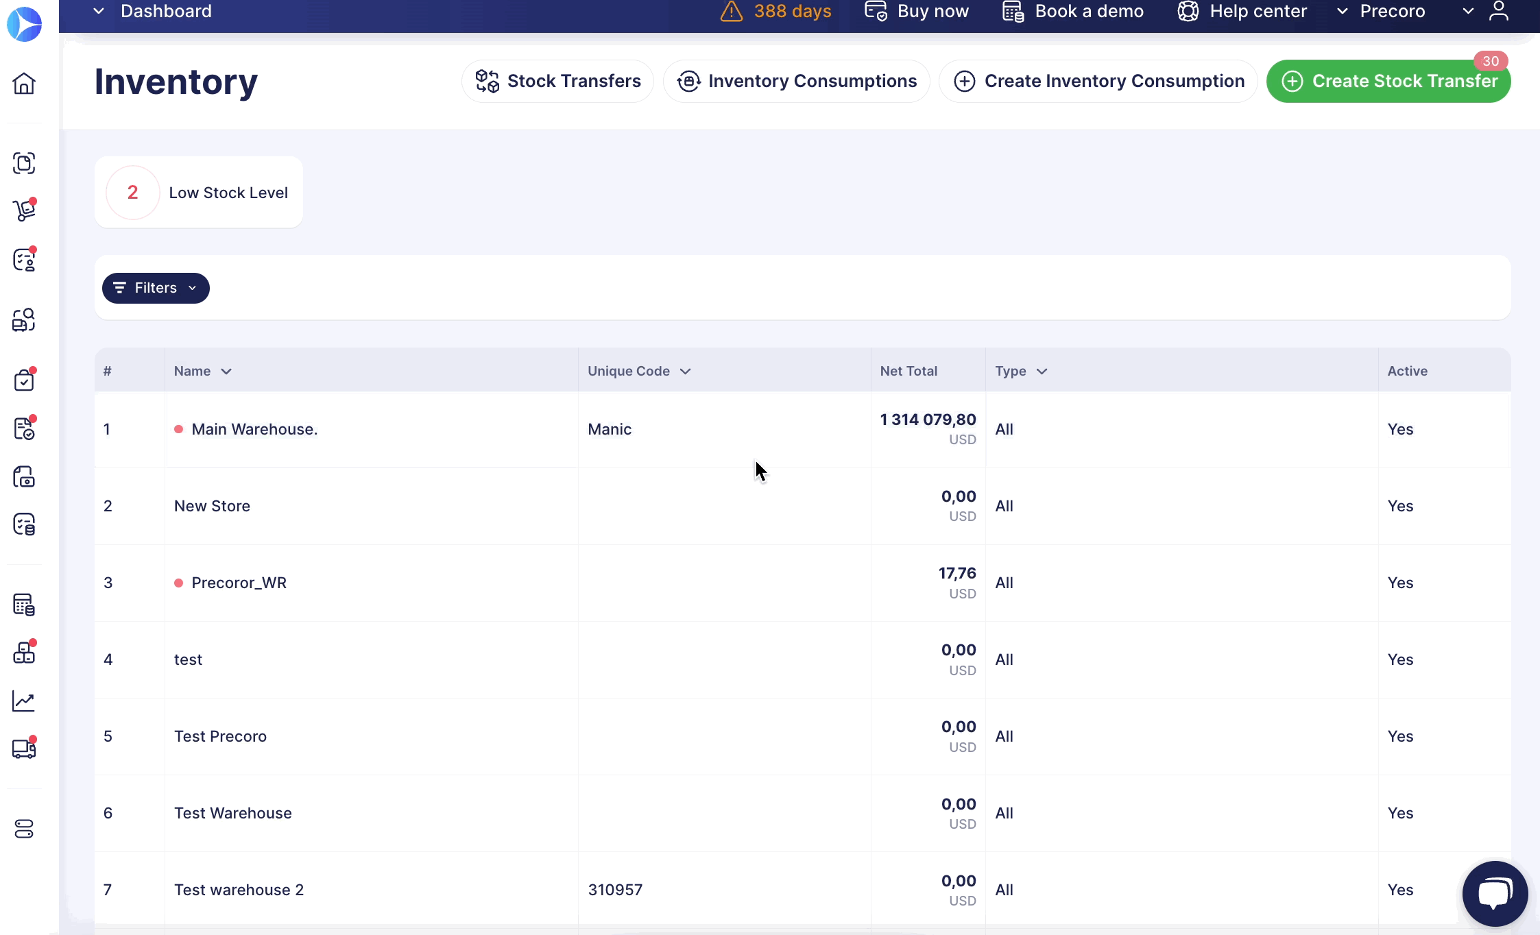Viewport: 1540px width, 935px height.
Task: Click the calculator budgets icon in sidebar
Action: [24, 604]
